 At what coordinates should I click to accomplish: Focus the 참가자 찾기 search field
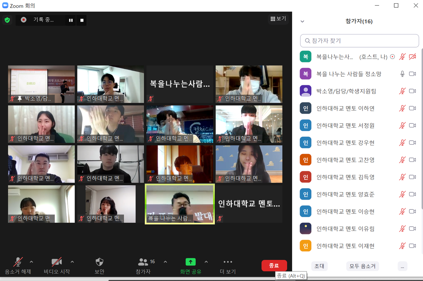tap(360, 41)
